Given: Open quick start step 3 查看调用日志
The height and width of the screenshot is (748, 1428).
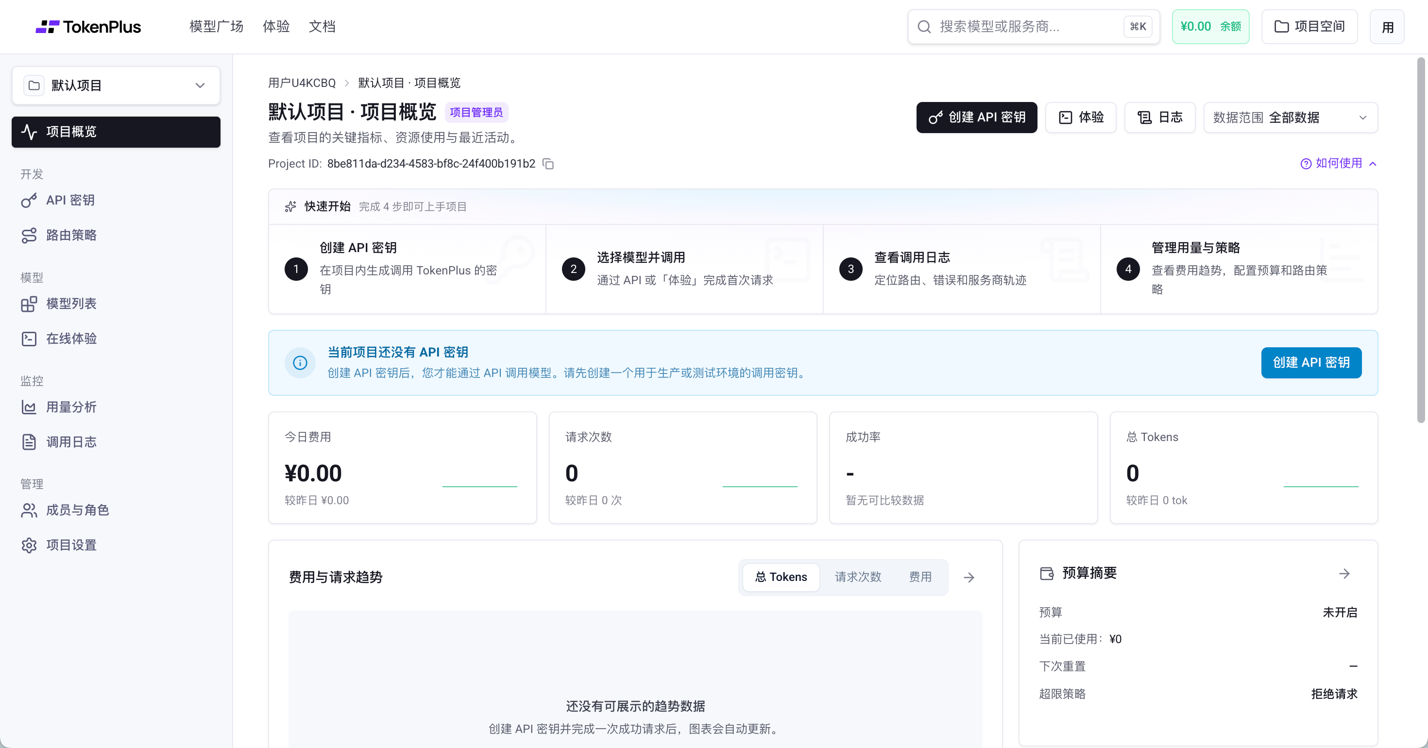Looking at the screenshot, I should [961, 269].
